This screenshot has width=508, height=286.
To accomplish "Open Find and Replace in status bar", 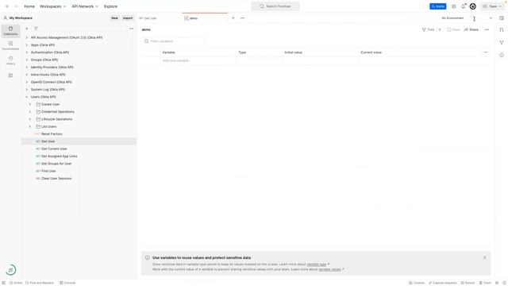I will [40, 283].
